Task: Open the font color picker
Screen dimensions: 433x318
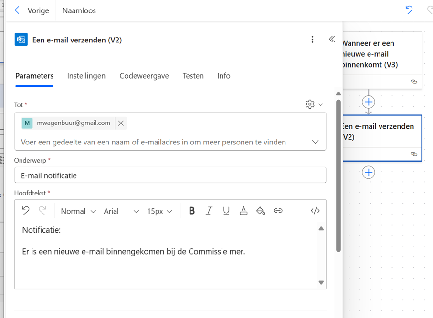Action: coord(243,210)
